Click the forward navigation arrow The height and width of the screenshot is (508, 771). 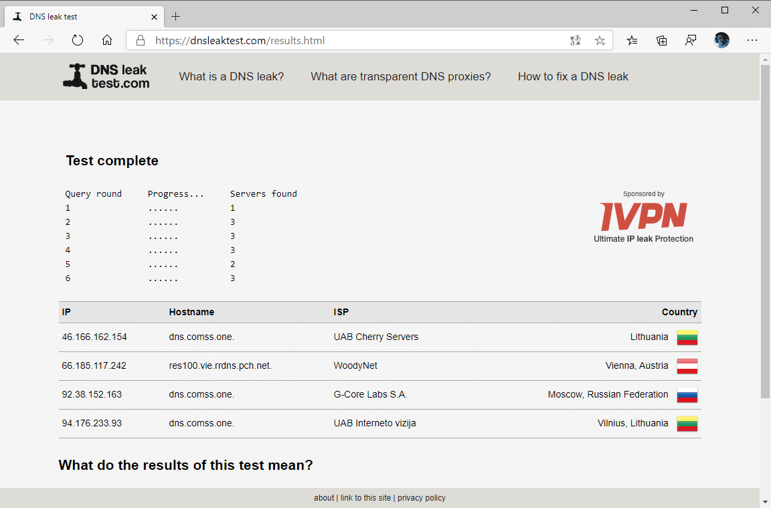48,40
